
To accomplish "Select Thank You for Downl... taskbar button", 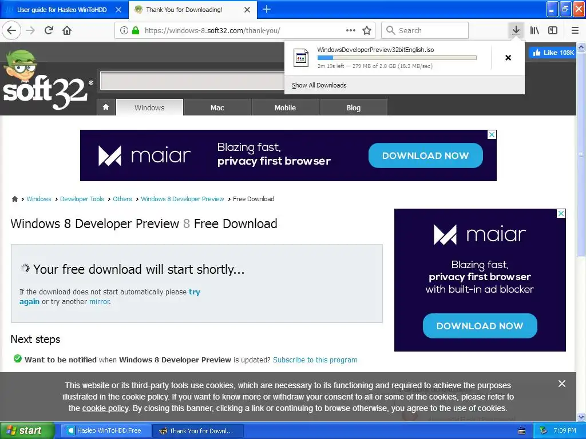I will click(x=198, y=431).
